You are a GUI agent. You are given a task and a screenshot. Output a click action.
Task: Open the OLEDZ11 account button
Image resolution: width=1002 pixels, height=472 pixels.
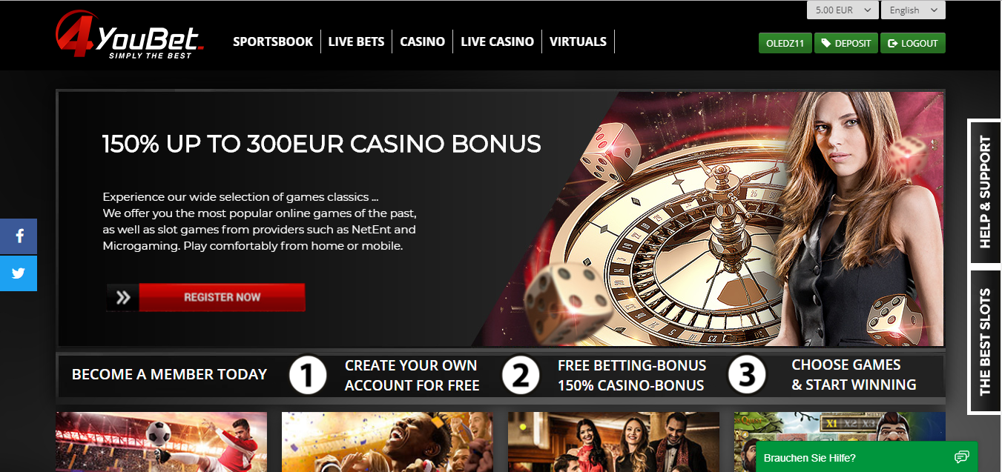[785, 43]
